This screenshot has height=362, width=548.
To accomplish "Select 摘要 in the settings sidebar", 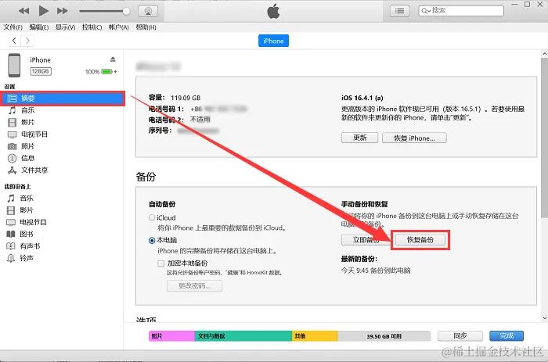I will click(63, 99).
